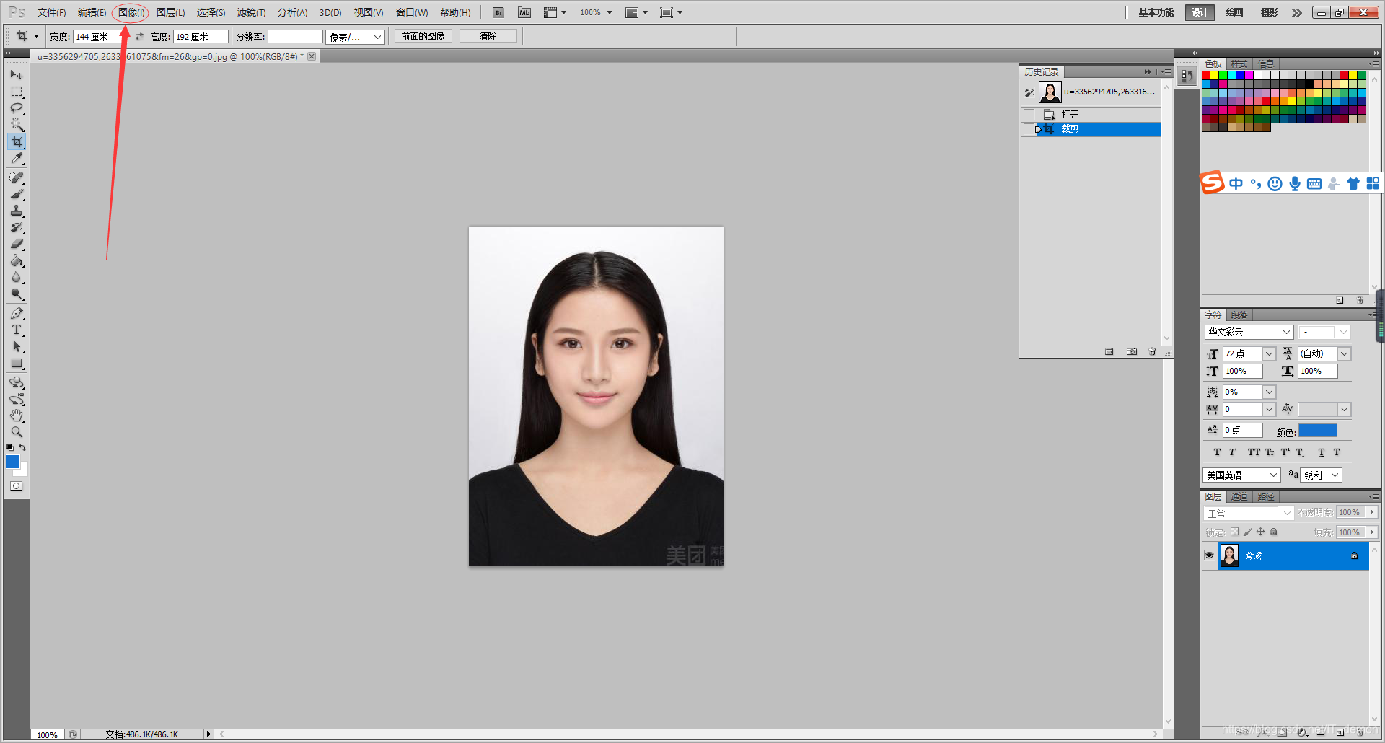Select the 3D Rotate tool
Image resolution: width=1385 pixels, height=743 pixels.
pos(17,382)
